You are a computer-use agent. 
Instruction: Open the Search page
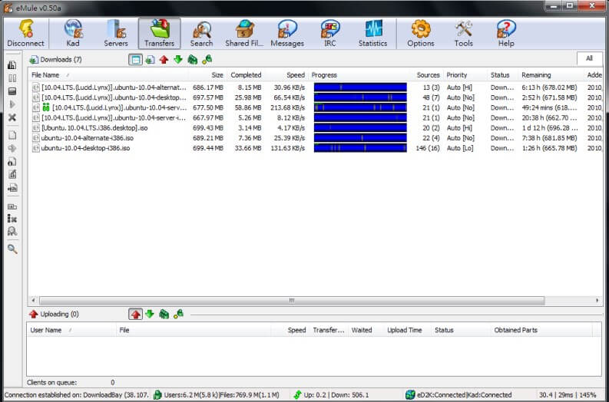tap(201, 33)
